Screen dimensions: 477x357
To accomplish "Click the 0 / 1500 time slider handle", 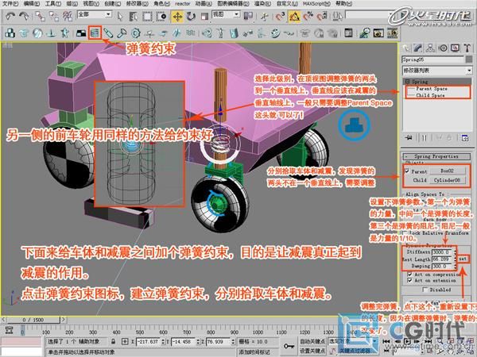I will click(33, 320).
